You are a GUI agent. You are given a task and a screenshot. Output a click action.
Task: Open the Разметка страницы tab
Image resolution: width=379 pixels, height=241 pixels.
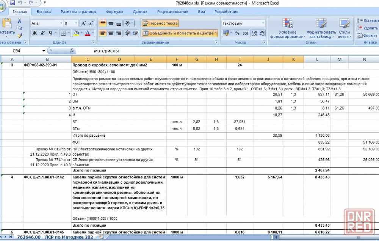click(x=78, y=12)
